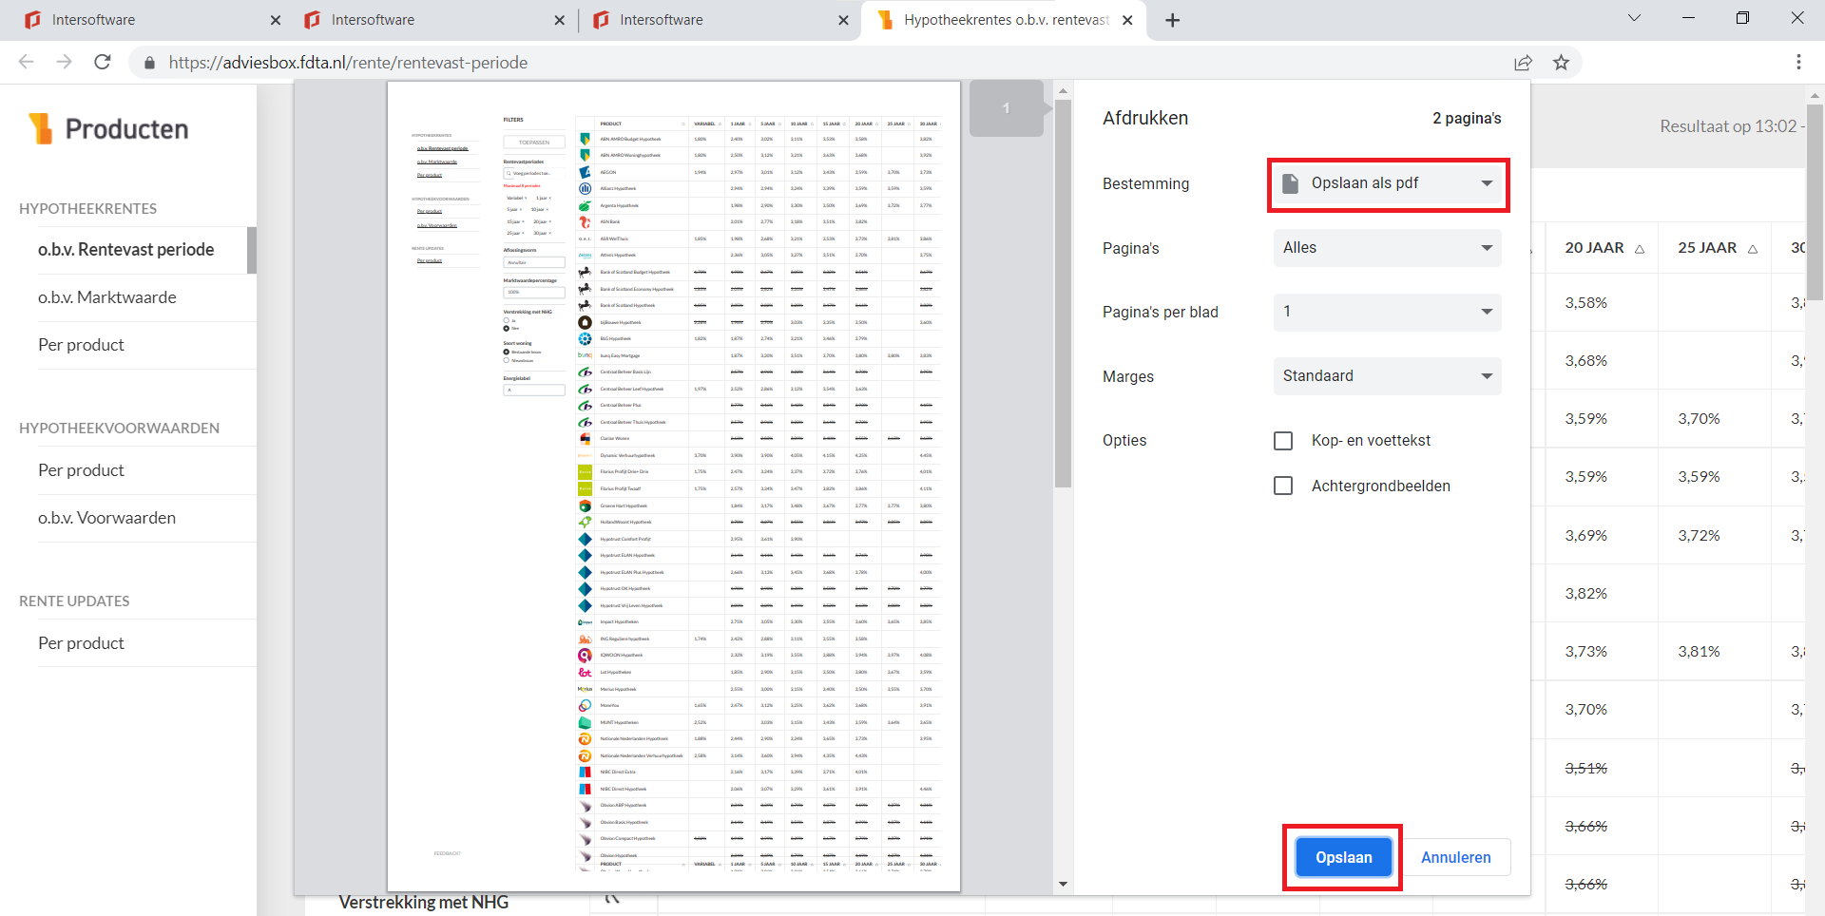
Task: Click the share page icon
Action: pyautogui.click(x=1523, y=63)
